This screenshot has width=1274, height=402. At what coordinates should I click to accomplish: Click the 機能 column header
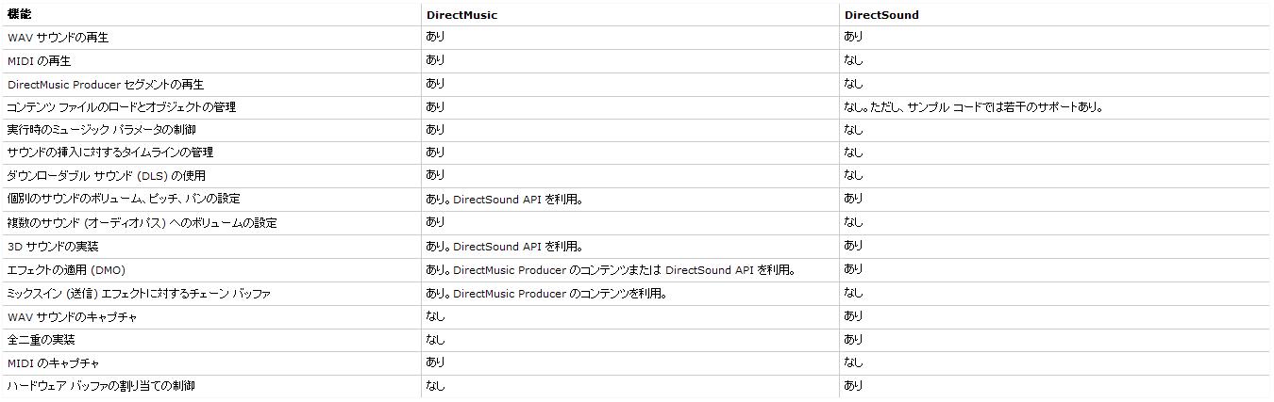click(19, 15)
